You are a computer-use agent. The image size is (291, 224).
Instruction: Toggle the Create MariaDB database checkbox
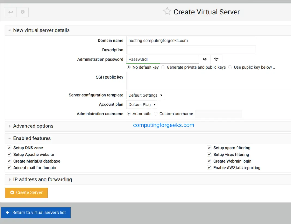click(9, 161)
